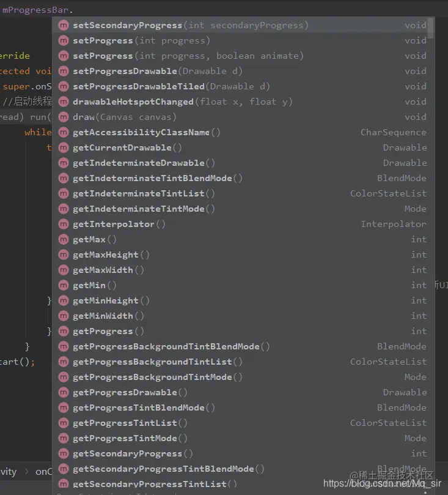The width and height of the screenshot is (448, 495).
Task: Pick getMax() from completion list
Action: (x=242, y=239)
